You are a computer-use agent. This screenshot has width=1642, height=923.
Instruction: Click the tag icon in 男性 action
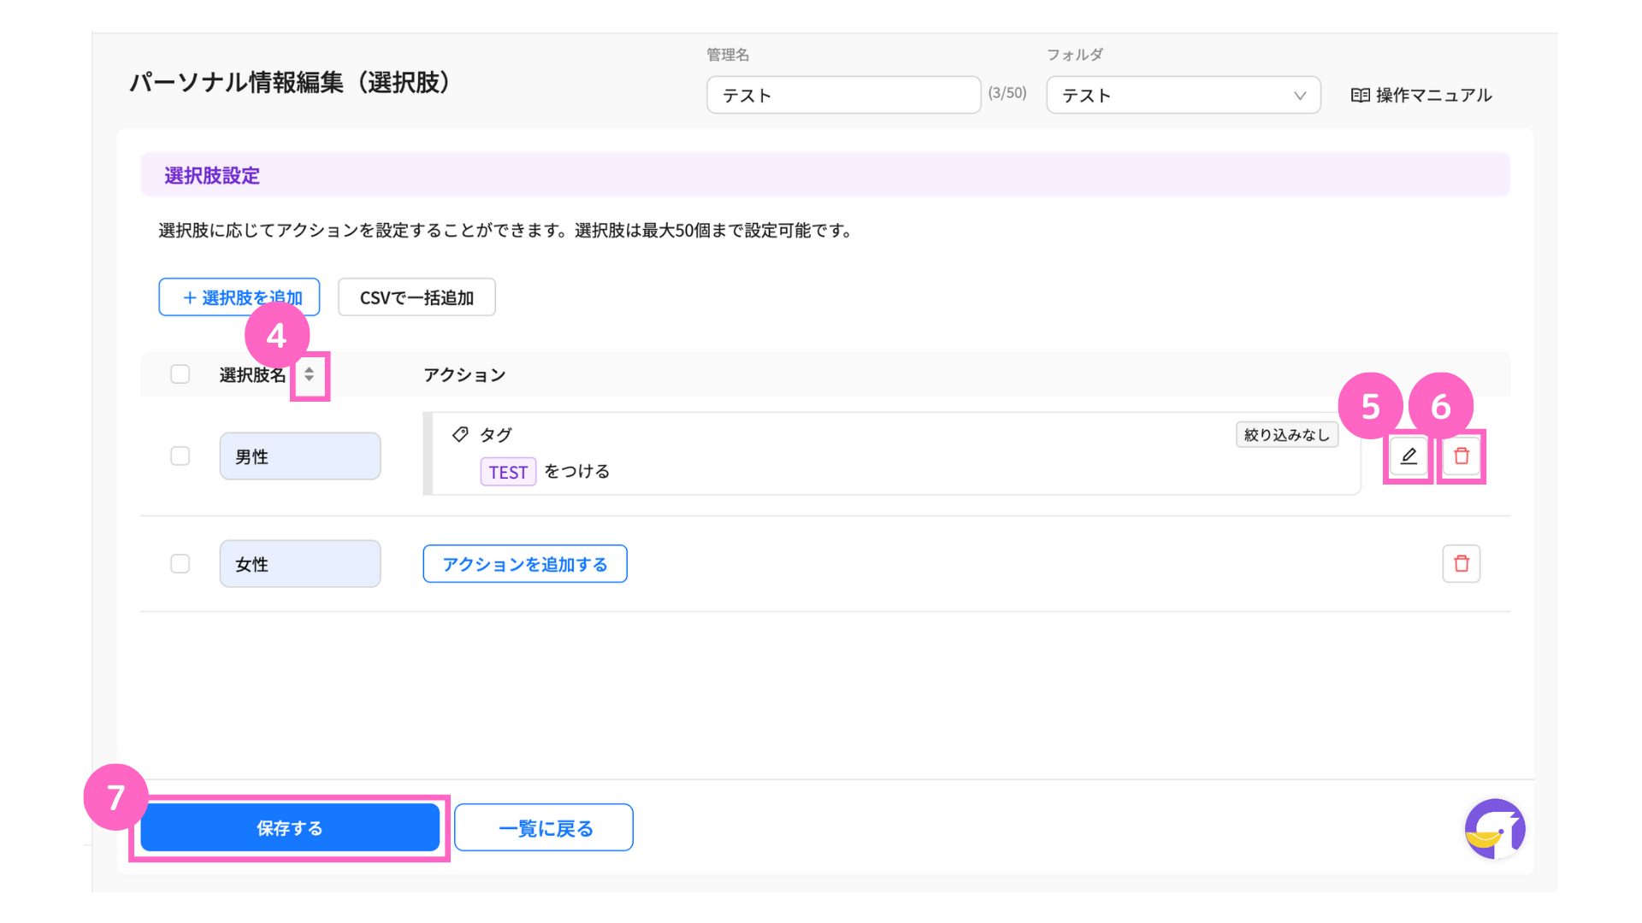(460, 434)
